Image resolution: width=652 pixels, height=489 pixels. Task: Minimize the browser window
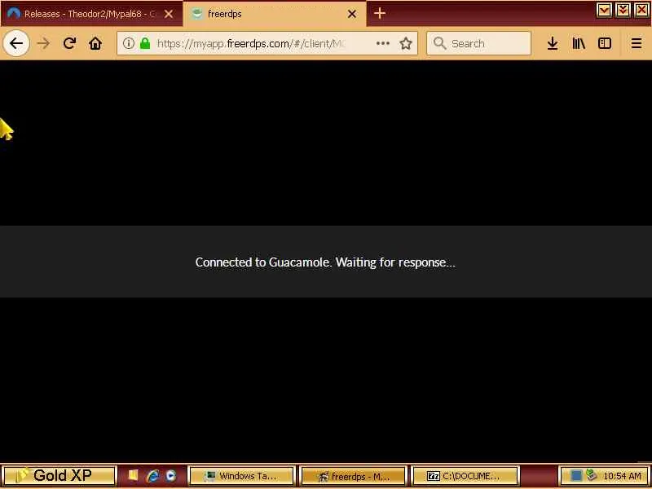pos(604,10)
